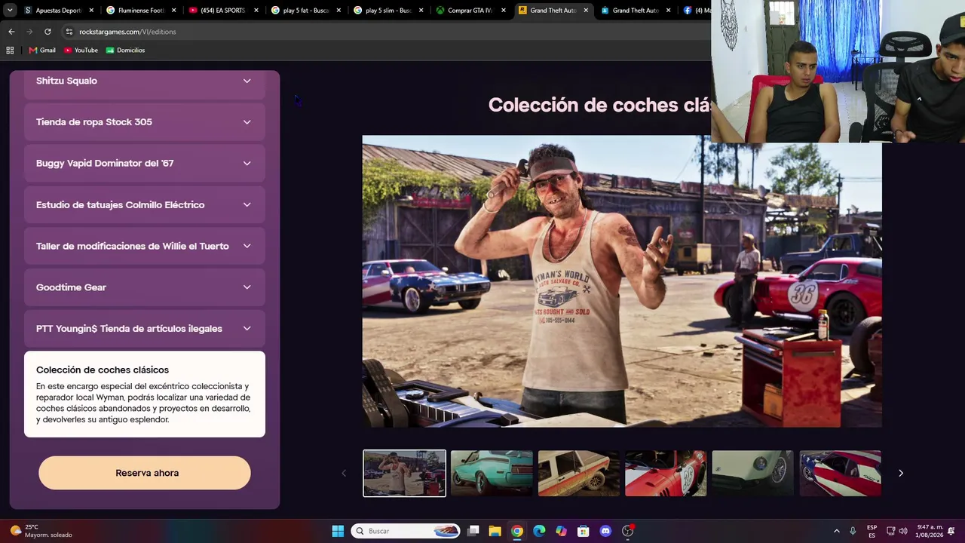
Task: Click the taskbar Buscar search box
Action: (407, 531)
